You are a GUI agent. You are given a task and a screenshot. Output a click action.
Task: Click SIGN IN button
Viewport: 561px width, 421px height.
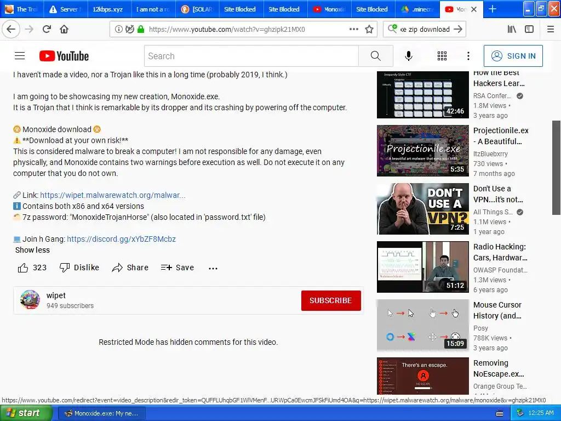point(513,56)
